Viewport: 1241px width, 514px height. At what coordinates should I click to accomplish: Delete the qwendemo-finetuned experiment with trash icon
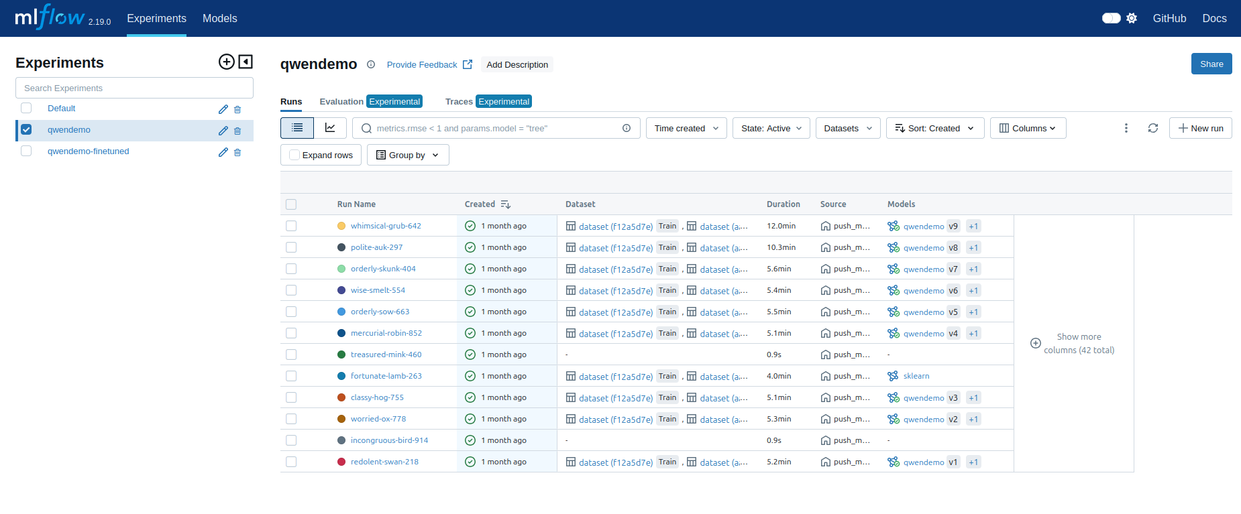pos(237,152)
